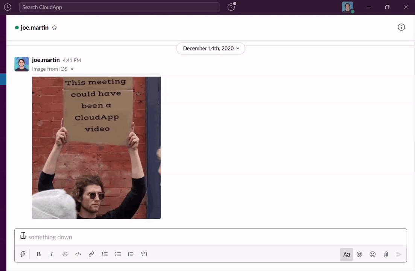The width and height of the screenshot is (415, 271).
Task: Send the message with arrow icon
Action: tap(399, 254)
